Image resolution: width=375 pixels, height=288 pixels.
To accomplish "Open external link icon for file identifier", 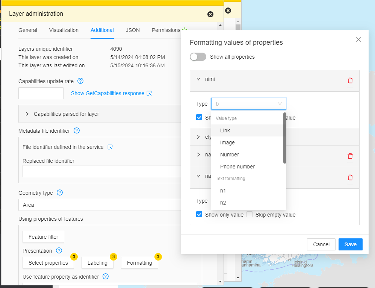I will coord(110,147).
